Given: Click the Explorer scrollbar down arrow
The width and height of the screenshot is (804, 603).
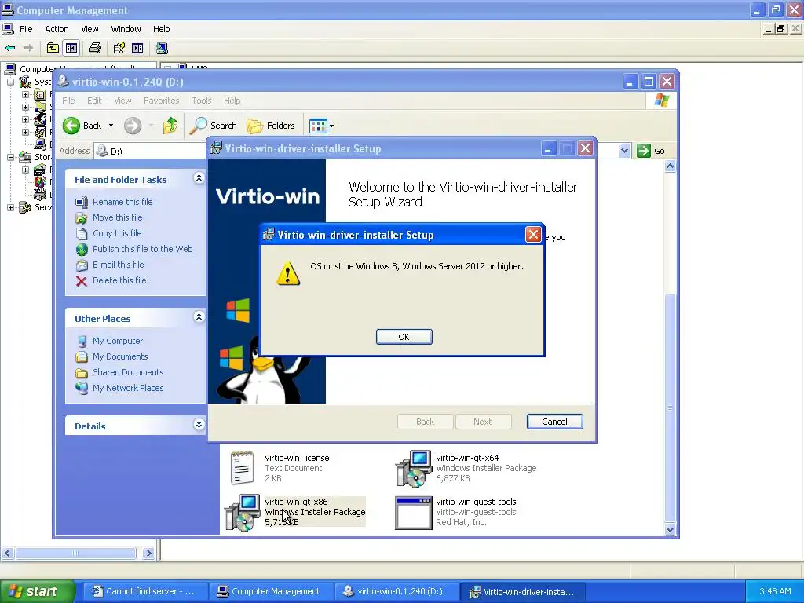Looking at the screenshot, I should 670,530.
